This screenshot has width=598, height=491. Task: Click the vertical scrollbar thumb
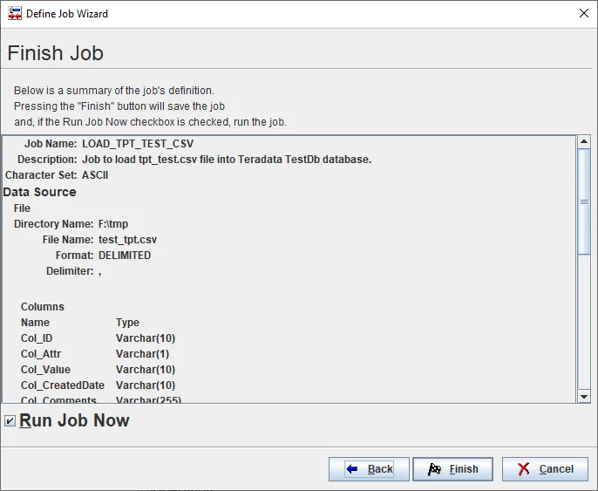click(584, 201)
